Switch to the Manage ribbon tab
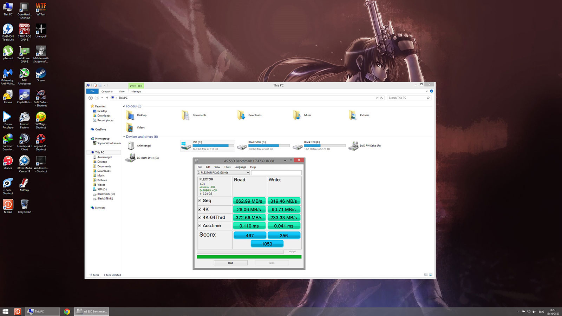 coord(136,91)
